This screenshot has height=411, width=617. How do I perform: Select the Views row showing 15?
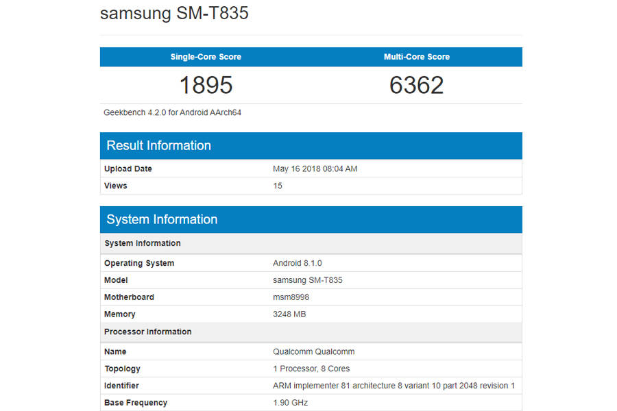[x=115, y=186]
